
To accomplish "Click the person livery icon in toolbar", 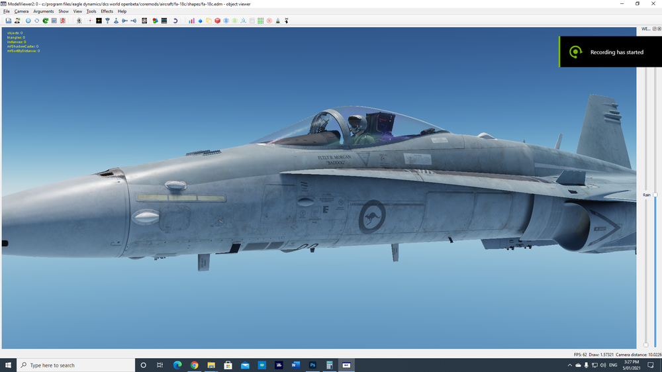I will pos(17,21).
